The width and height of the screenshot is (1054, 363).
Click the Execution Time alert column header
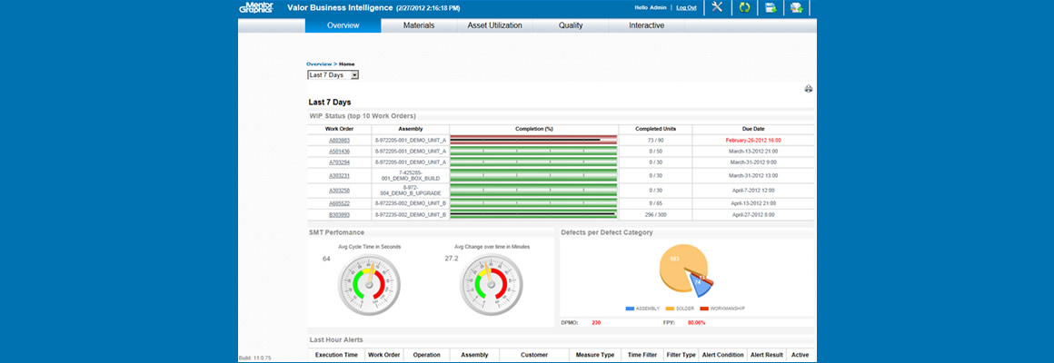click(336, 355)
